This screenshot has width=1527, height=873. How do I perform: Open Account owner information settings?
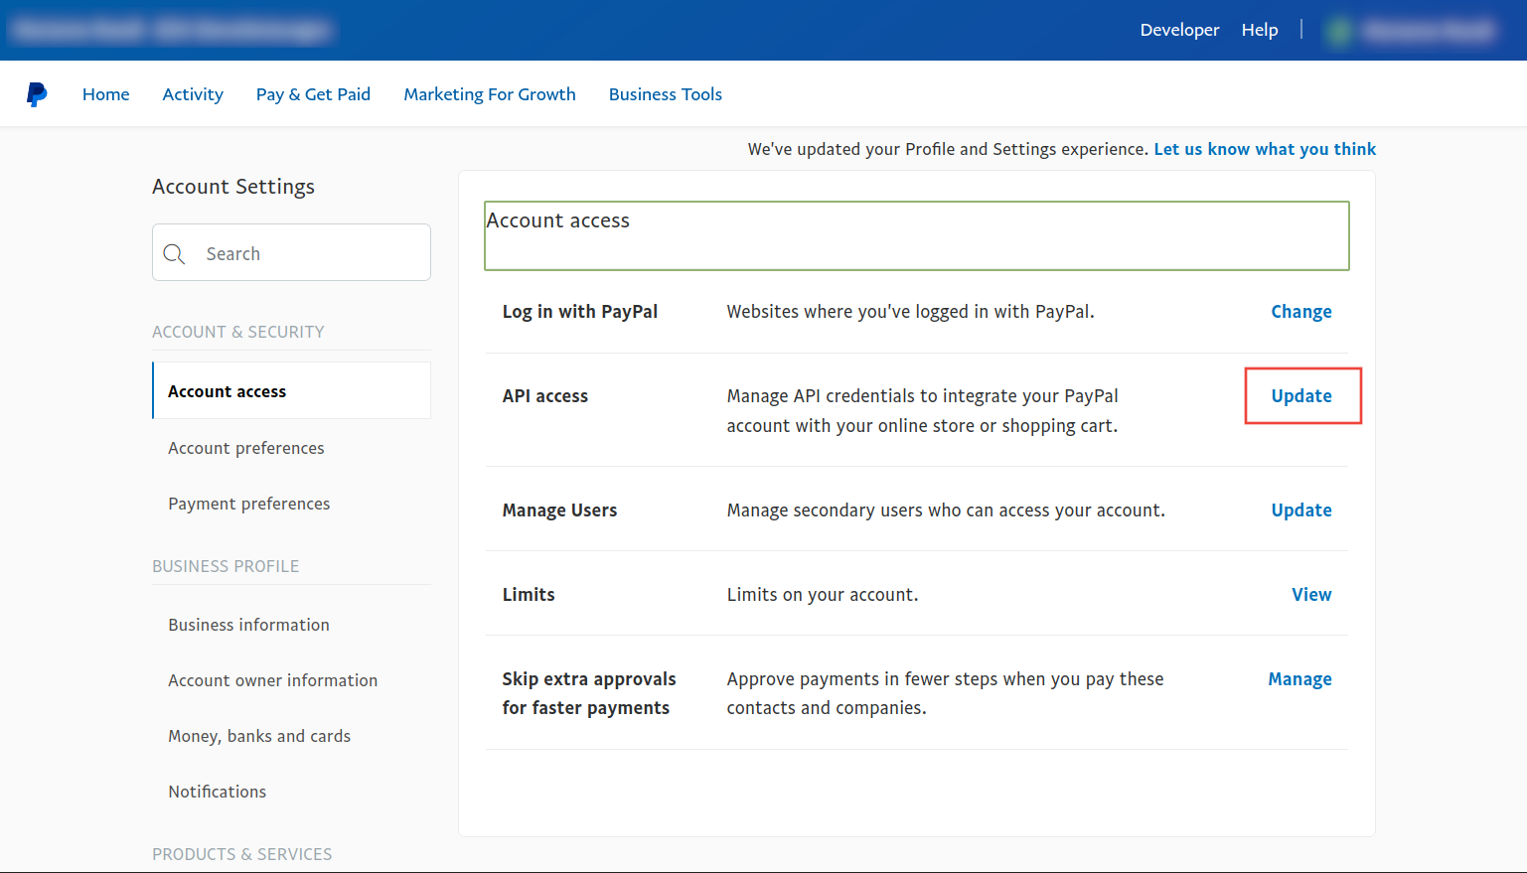click(273, 680)
